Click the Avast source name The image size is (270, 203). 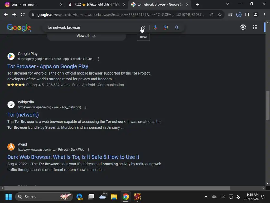[x=23, y=145]
